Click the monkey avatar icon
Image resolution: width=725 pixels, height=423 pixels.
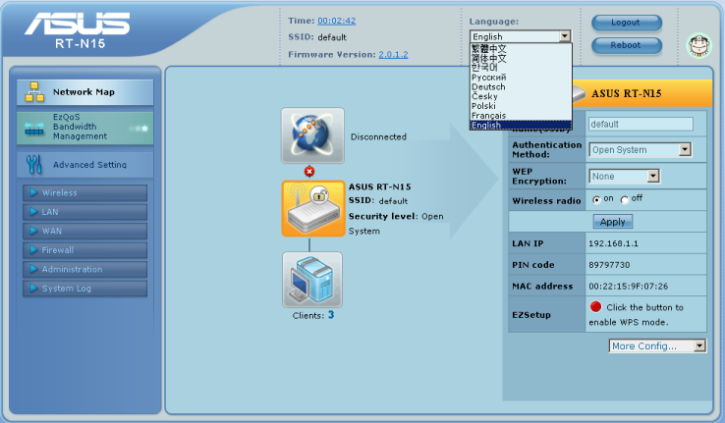(x=698, y=45)
